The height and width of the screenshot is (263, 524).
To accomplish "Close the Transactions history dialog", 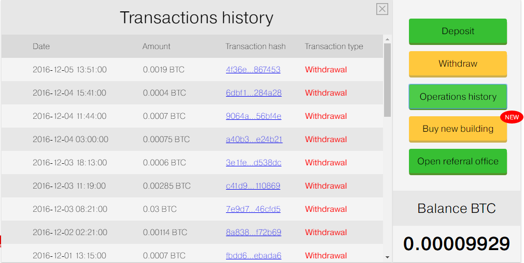I will 382,9.
